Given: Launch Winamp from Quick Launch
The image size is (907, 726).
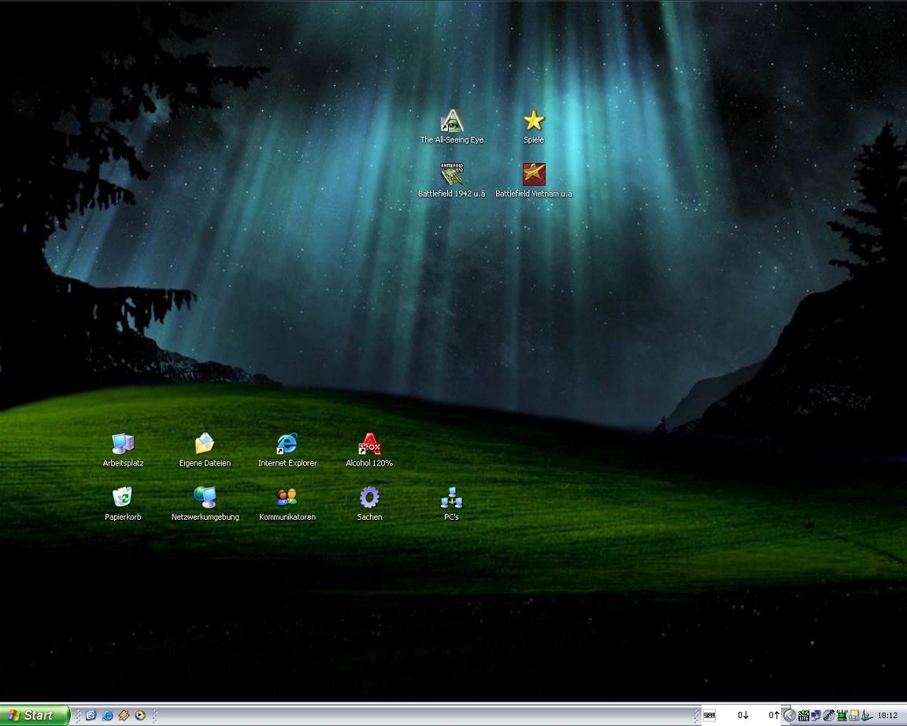Looking at the screenshot, I should [124, 715].
